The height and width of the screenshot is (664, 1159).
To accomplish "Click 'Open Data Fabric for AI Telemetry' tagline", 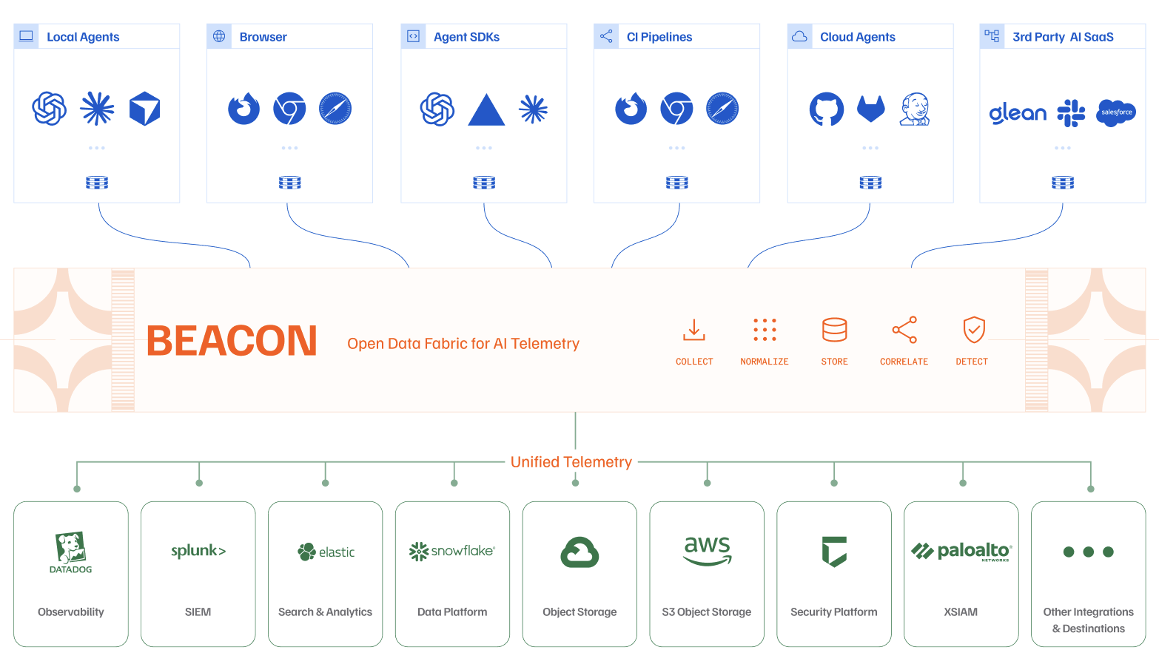I will tap(463, 344).
